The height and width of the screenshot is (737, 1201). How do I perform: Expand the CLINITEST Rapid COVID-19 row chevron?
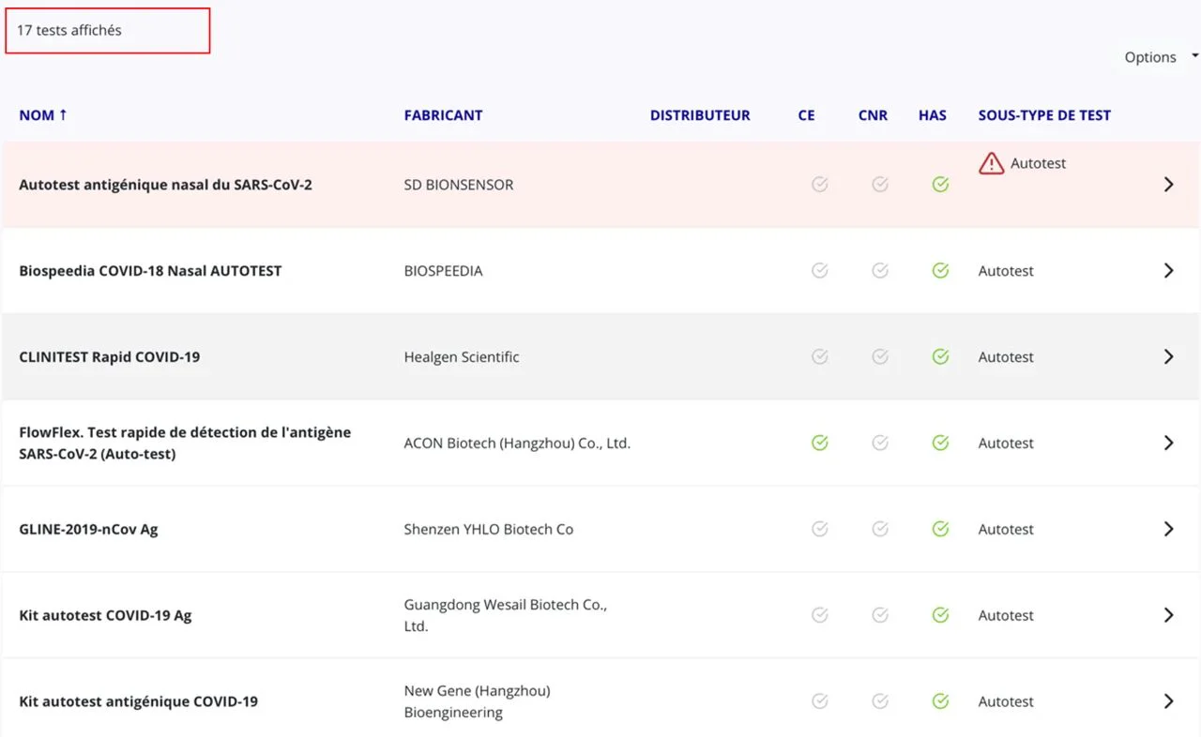point(1169,357)
